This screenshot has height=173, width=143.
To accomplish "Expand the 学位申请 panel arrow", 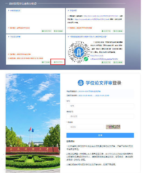I will coord(68,11).
